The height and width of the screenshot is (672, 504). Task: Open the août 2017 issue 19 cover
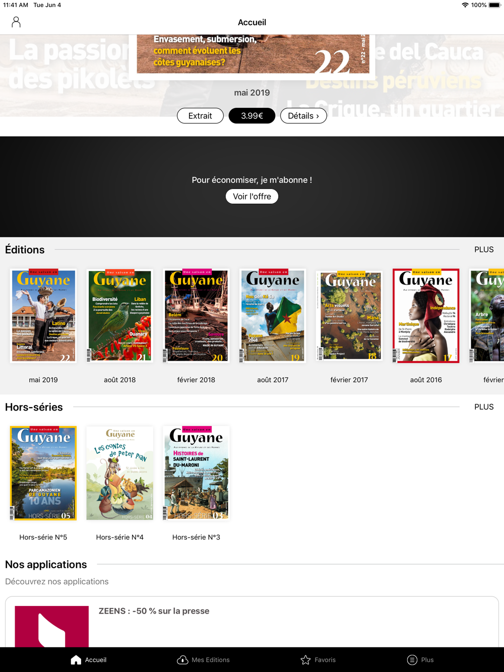[273, 316]
